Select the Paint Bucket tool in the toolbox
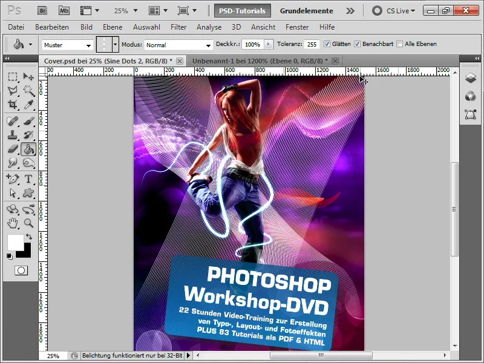Image resolution: width=484 pixels, height=363 pixels. [x=28, y=149]
